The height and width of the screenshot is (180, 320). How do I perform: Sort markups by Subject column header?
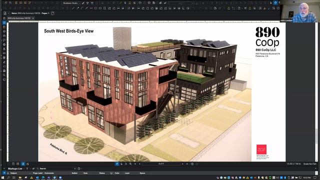13,173
